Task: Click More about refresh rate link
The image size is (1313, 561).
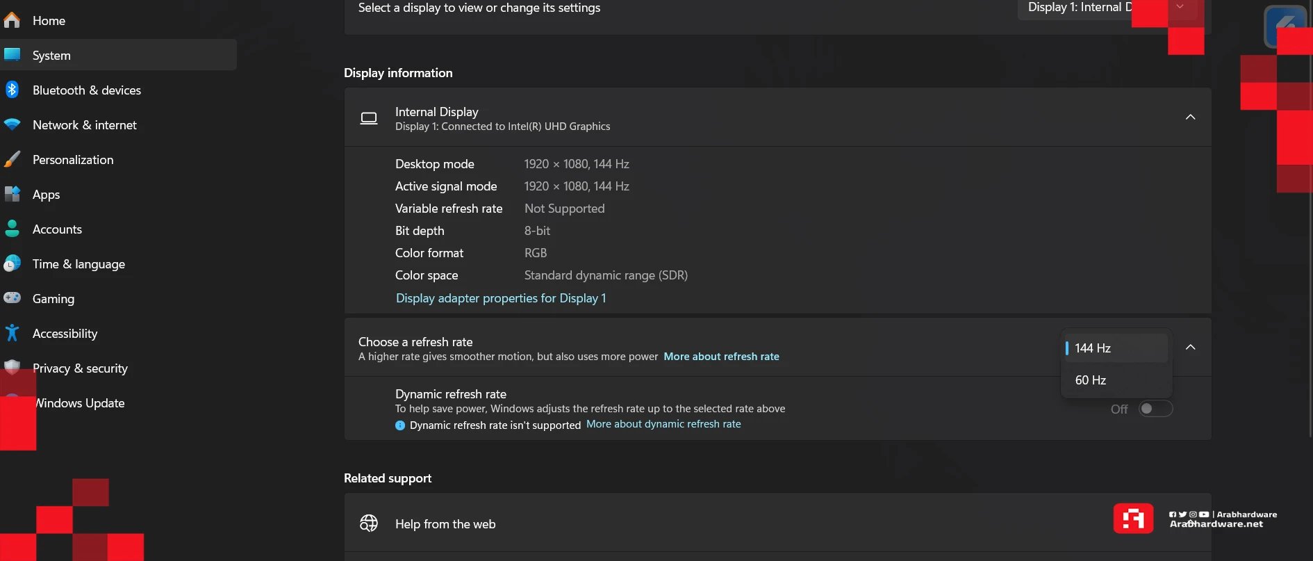Action: (721, 357)
